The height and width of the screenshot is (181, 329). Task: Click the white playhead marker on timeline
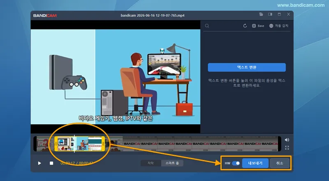click(74, 144)
